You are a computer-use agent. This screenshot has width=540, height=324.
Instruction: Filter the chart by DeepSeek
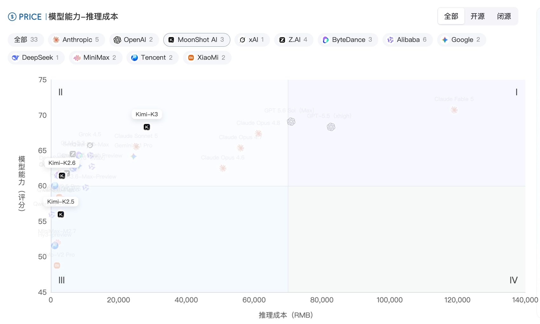point(36,57)
